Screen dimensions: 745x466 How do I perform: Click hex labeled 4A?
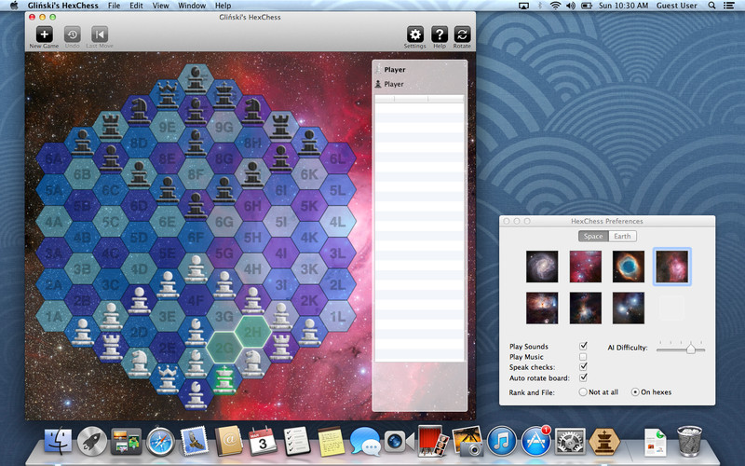[54, 222]
